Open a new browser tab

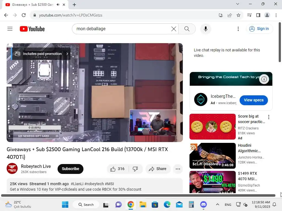pos(74,5)
